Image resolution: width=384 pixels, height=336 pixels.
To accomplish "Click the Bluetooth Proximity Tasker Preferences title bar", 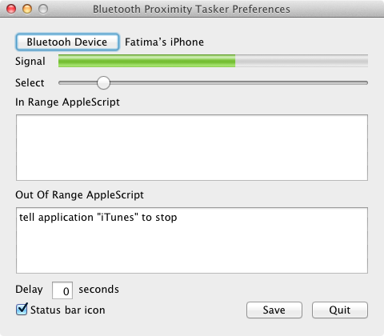I will click(x=191, y=9).
